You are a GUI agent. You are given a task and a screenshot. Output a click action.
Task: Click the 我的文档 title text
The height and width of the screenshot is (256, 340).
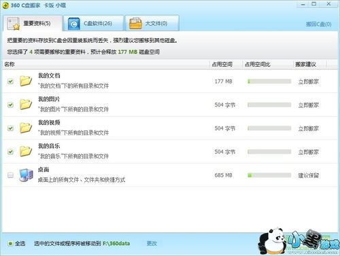(x=49, y=75)
